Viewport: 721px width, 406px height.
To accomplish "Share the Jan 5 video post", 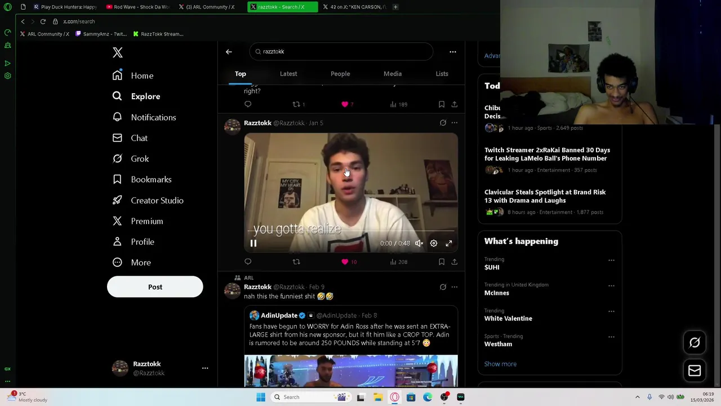I will [x=455, y=262].
